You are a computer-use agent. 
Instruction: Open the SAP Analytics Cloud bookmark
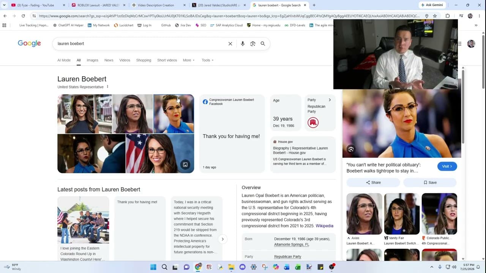coord(226,25)
